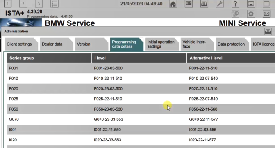Select numbered button 3 at top left
This screenshot has width=275, height=148.
coord(39,4)
